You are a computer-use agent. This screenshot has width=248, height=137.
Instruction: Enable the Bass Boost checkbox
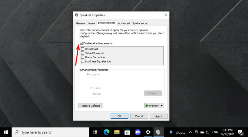[x=83, y=49]
